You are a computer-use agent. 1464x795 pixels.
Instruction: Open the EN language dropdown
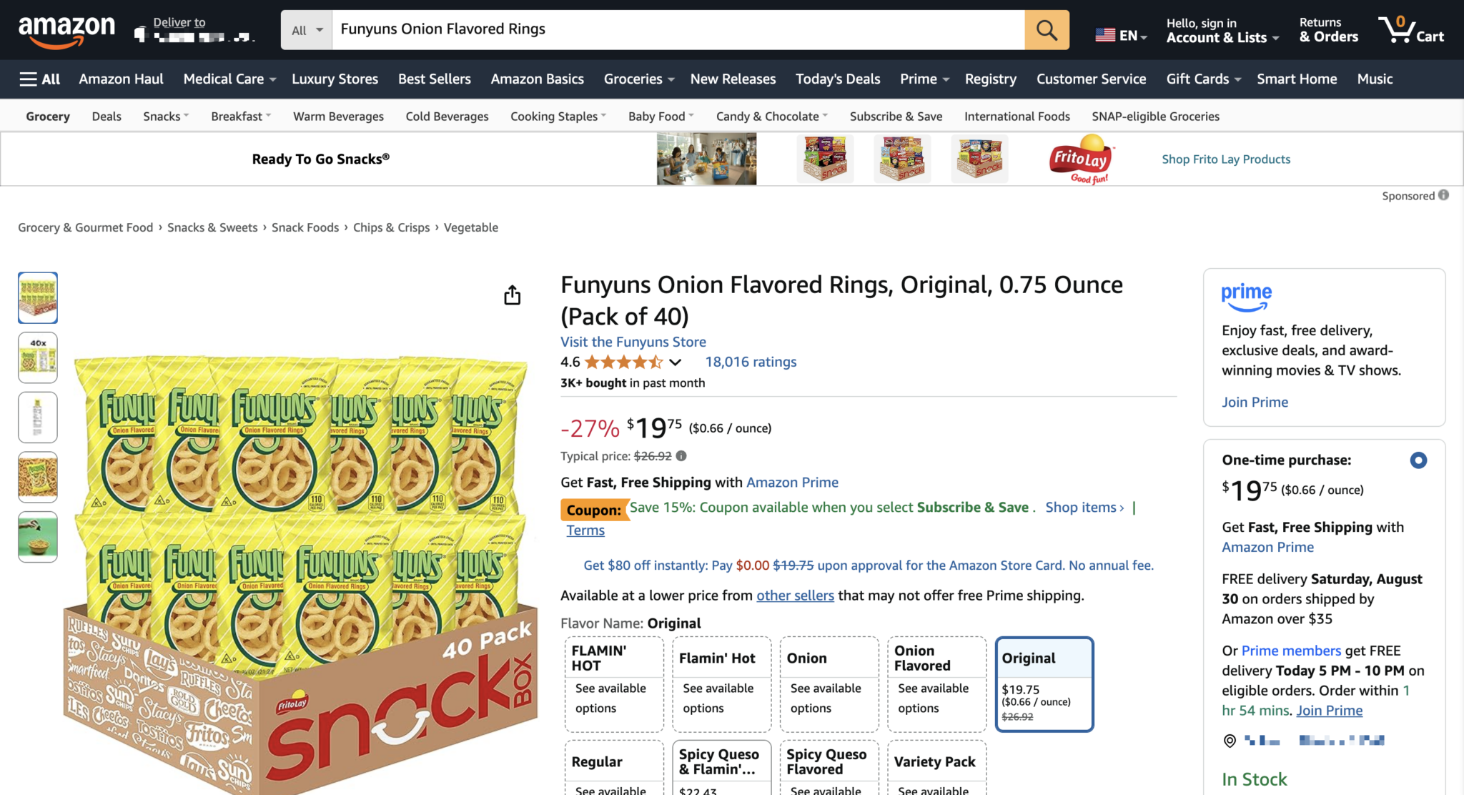[1122, 34]
